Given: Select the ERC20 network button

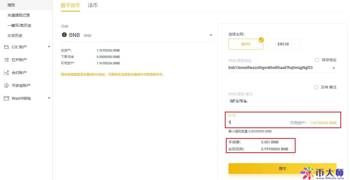Looking at the screenshot, I should (283, 44).
